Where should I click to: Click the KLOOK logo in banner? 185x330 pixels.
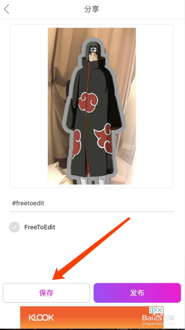pos(41,318)
